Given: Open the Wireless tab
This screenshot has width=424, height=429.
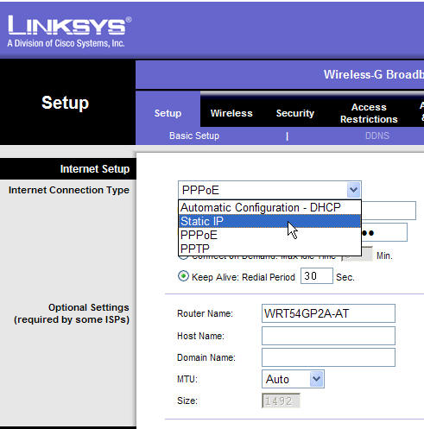Looking at the screenshot, I should 231,113.
